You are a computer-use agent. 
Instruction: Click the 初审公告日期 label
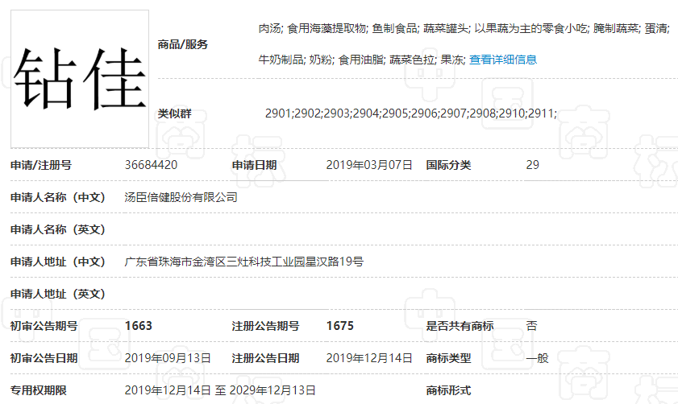[44, 358]
